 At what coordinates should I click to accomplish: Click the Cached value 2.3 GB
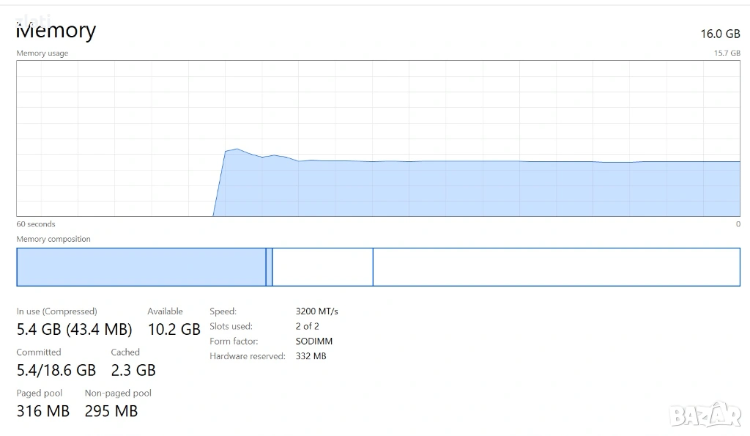point(133,370)
